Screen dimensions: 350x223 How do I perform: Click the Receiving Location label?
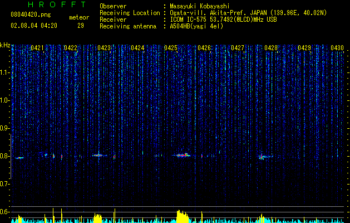[x=130, y=13]
